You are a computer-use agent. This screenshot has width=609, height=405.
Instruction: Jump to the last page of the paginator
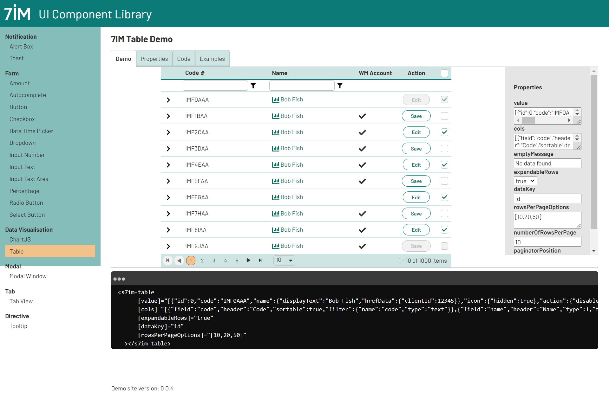[260, 260]
